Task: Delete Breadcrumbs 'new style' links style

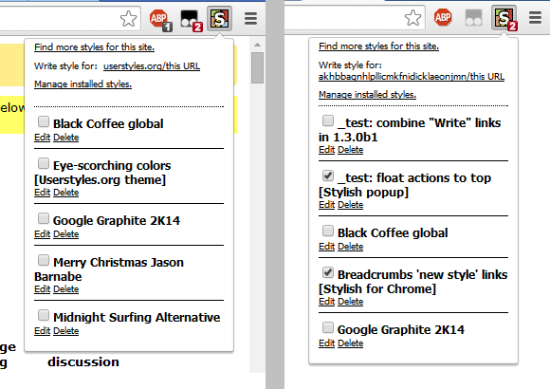Action: tap(351, 302)
